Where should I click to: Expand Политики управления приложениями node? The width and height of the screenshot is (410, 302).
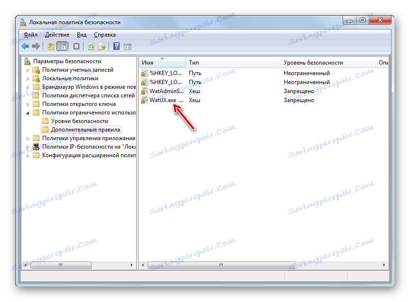[x=28, y=139]
